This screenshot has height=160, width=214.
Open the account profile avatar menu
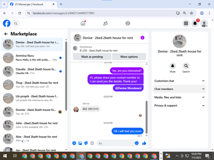204,23
